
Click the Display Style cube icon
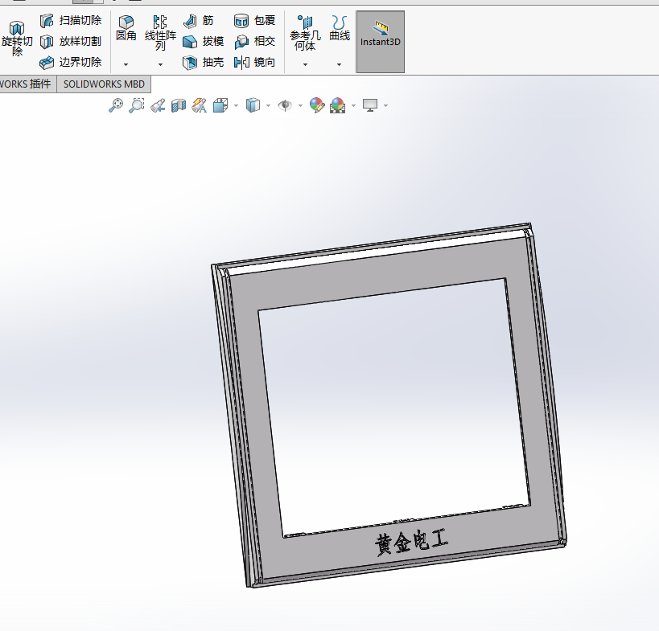coord(253,105)
